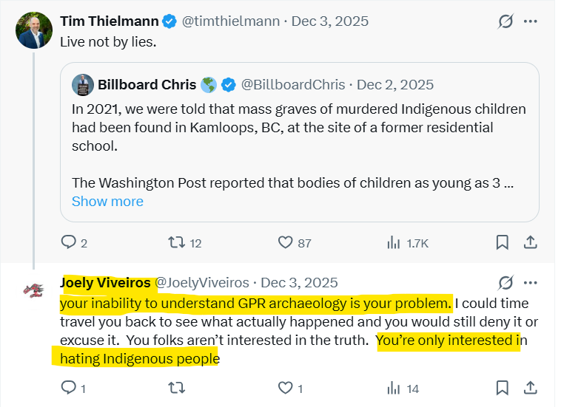View analytics on Tim Thielmann's post
The width and height of the screenshot is (564, 407).
click(394, 242)
